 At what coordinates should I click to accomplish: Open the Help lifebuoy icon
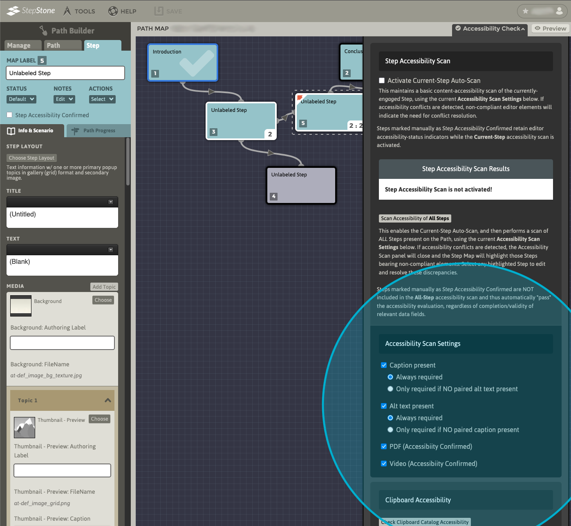pyautogui.click(x=113, y=11)
